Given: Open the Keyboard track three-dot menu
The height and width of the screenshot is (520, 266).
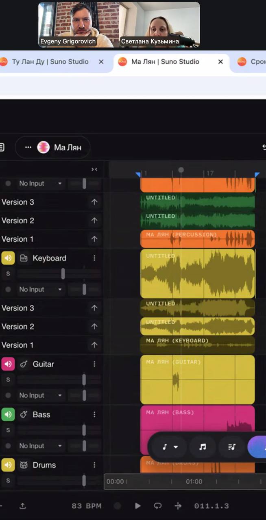Looking at the screenshot, I should point(94,258).
